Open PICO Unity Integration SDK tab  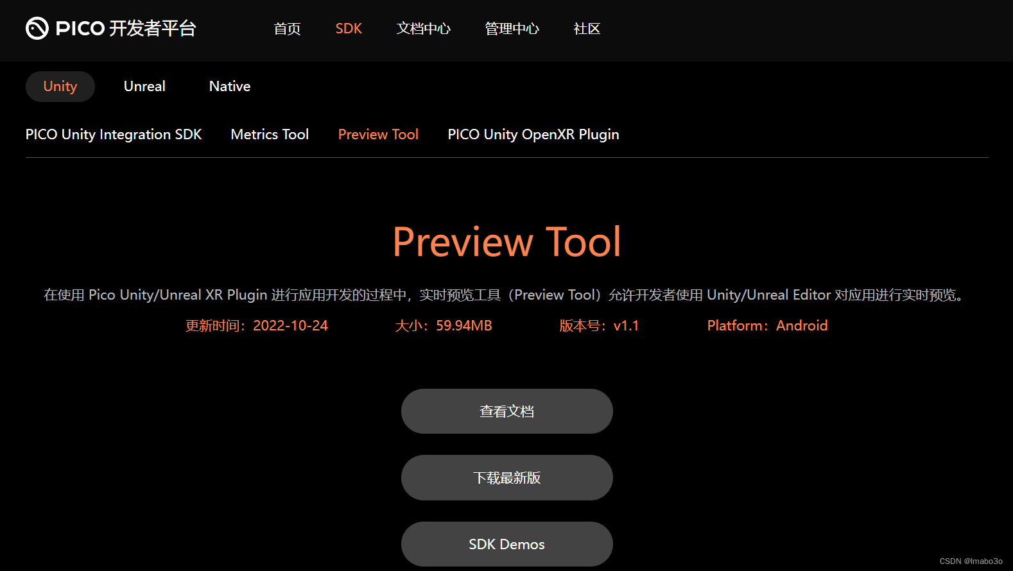(x=114, y=135)
